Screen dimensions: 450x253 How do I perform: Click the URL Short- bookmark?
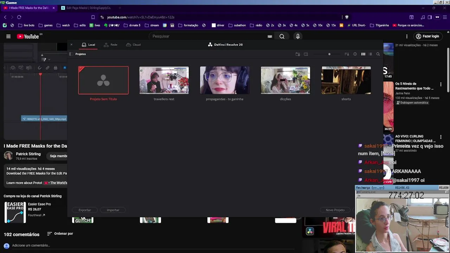click(356, 25)
